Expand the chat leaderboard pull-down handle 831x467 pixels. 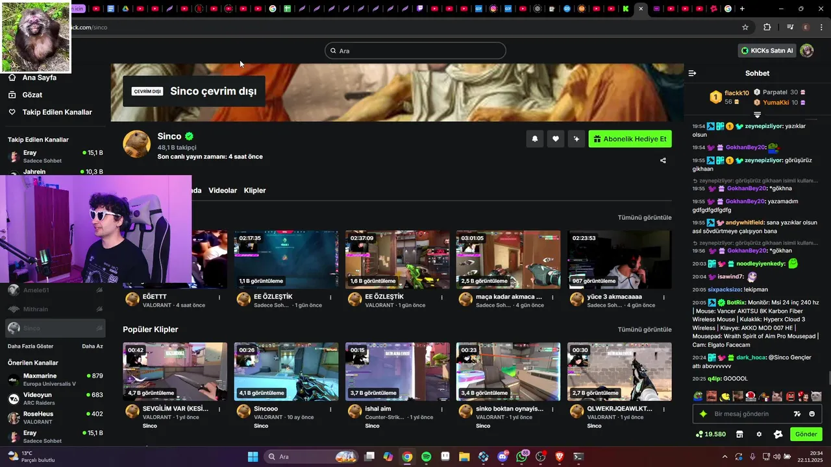coord(757,115)
